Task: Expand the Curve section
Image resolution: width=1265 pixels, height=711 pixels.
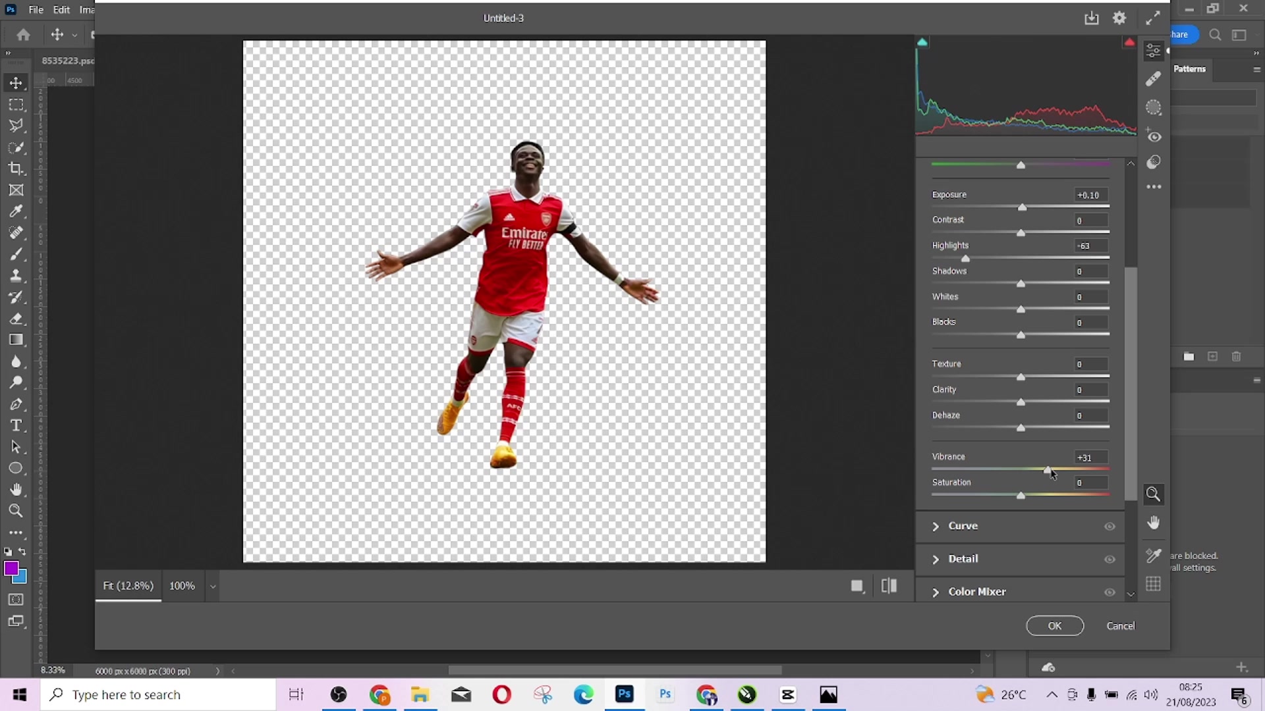Action: coord(936,527)
